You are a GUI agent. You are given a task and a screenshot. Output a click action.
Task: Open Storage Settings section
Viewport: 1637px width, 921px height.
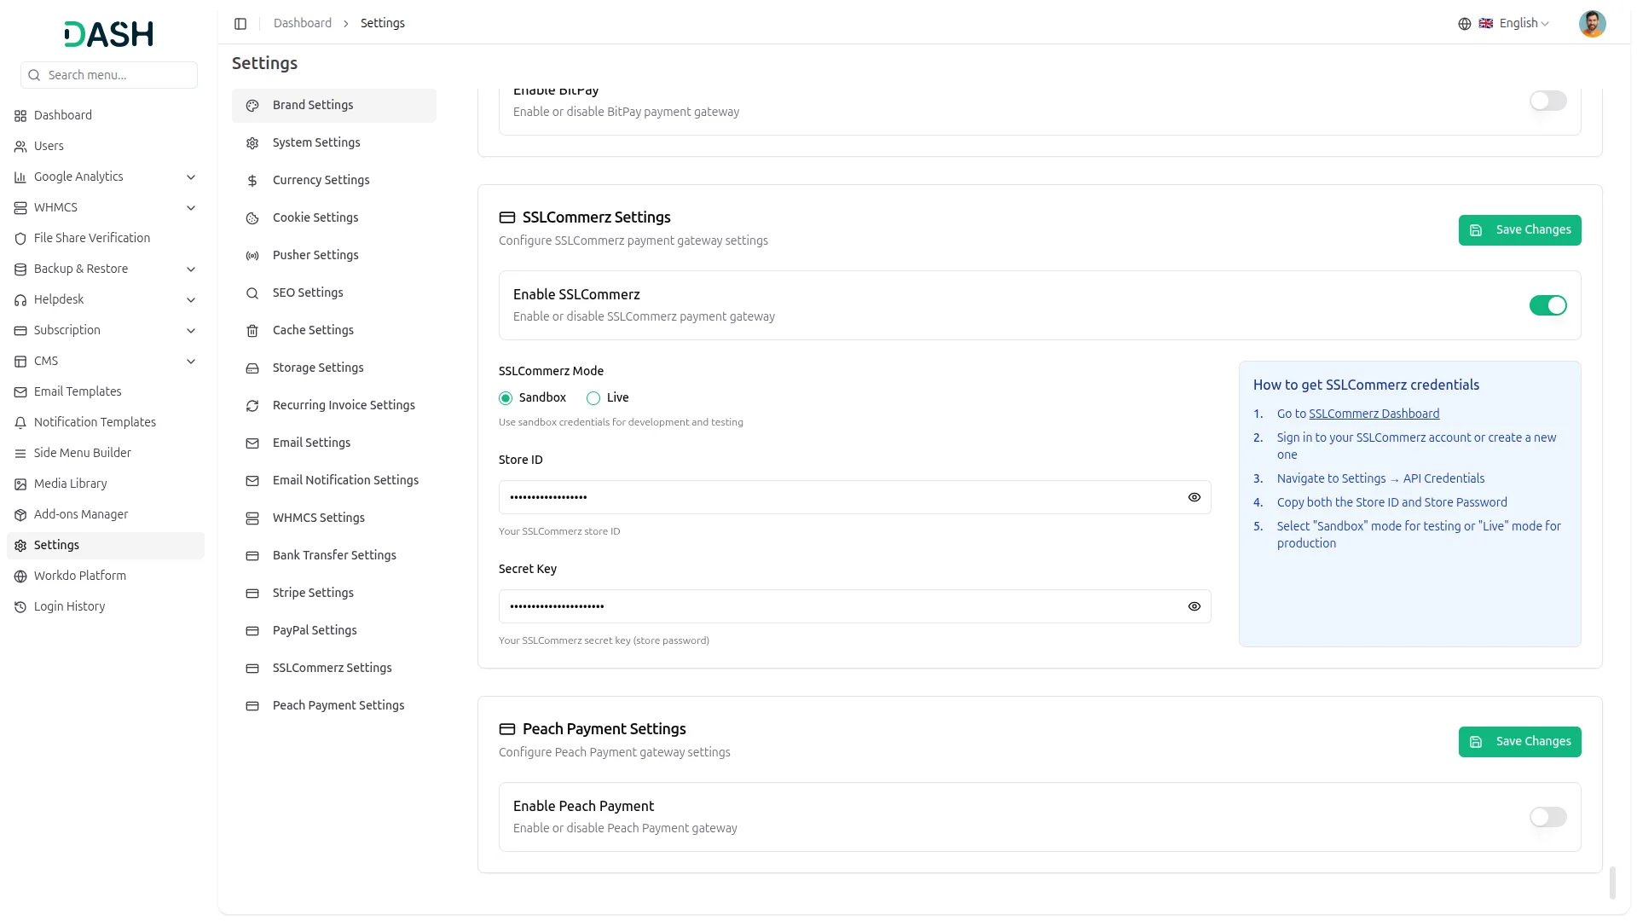coord(334,368)
